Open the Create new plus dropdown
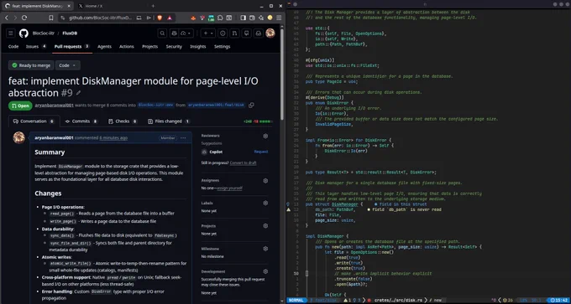571x304 pixels. pos(208,33)
